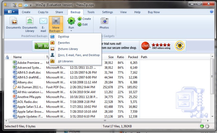Click the Albany.doc Word icon
This screenshot has width=217, height=133.
pyautogui.click(x=15, y=82)
